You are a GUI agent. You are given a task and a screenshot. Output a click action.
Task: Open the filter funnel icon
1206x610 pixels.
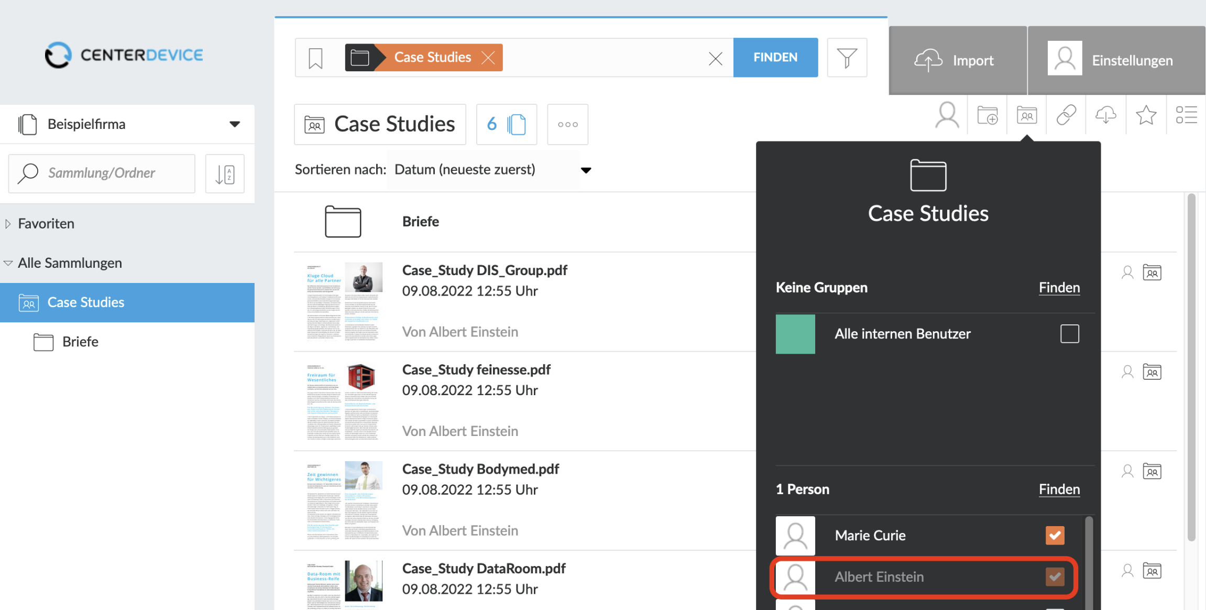click(x=847, y=58)
